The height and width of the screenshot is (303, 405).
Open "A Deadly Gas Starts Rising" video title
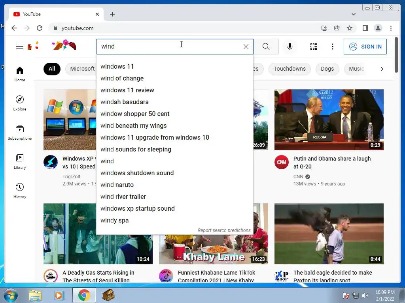tap(98, 276)
